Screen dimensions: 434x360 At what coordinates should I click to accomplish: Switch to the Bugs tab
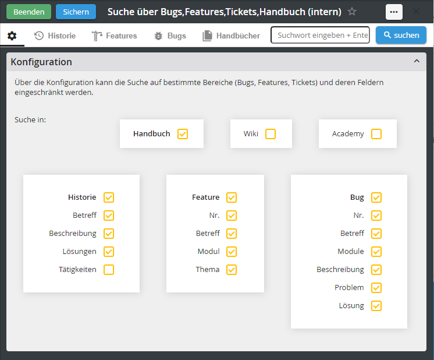point(170,36)
